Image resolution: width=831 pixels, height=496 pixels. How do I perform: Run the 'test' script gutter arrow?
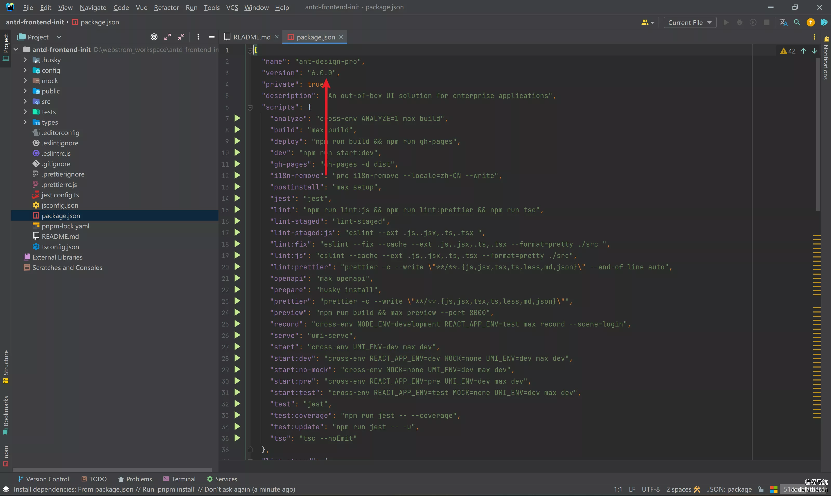point(237,404)
